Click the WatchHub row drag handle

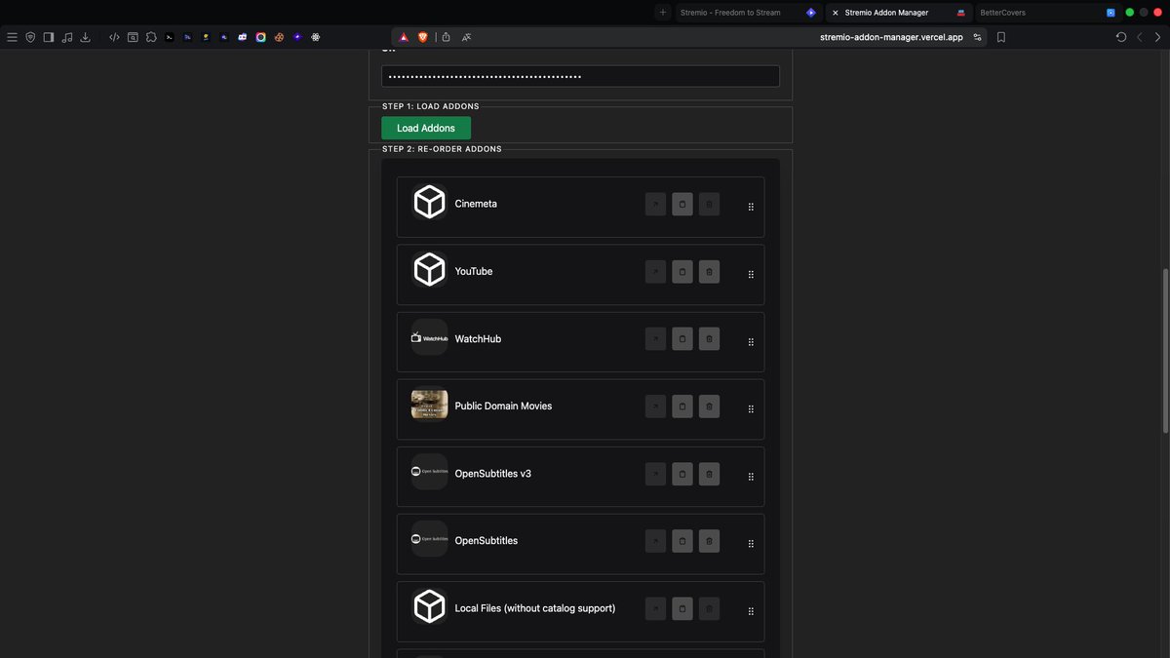point(751,341)
